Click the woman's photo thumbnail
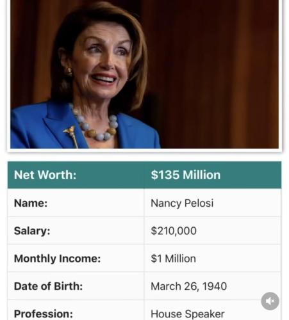This screenshot has height=320, width=289. (x=144, y=74)
